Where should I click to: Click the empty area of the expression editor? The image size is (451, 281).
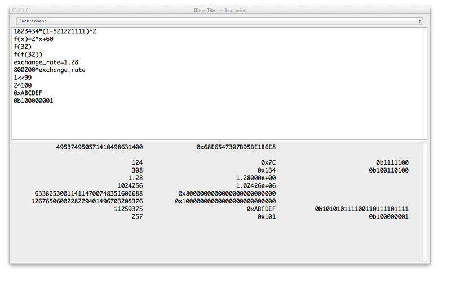point(216,123)
